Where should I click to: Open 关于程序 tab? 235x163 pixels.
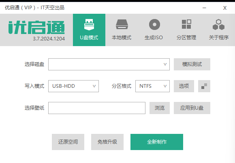[218, 30]
